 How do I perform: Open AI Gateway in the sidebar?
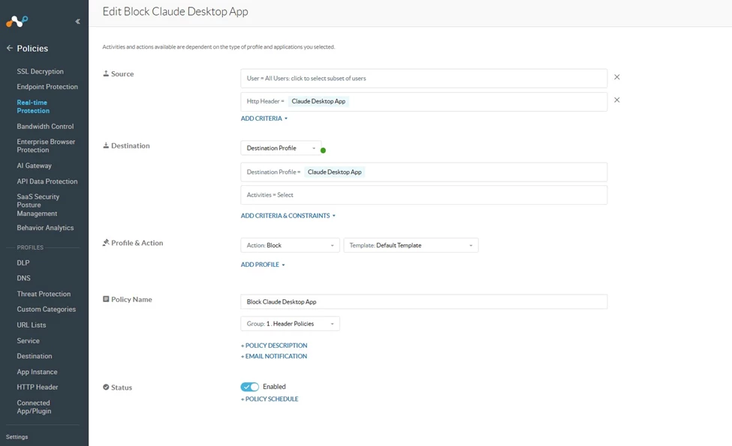pos(34,166)
